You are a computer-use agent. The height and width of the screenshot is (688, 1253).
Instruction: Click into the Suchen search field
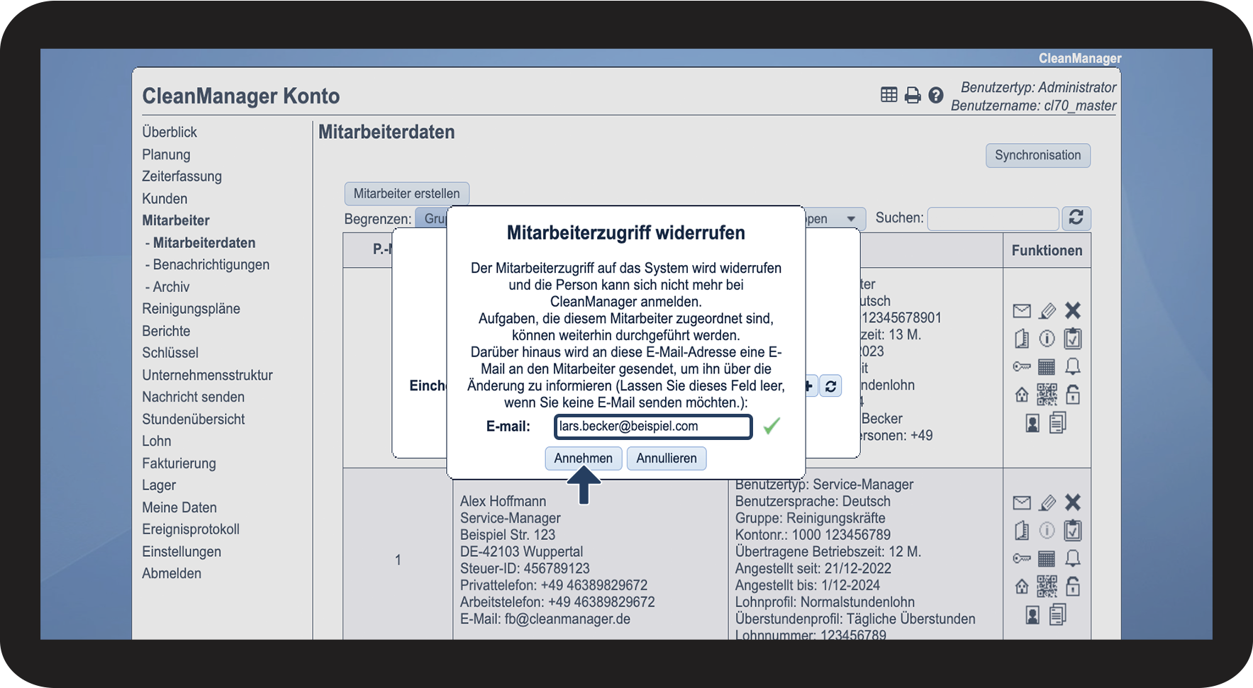point(993,219)
